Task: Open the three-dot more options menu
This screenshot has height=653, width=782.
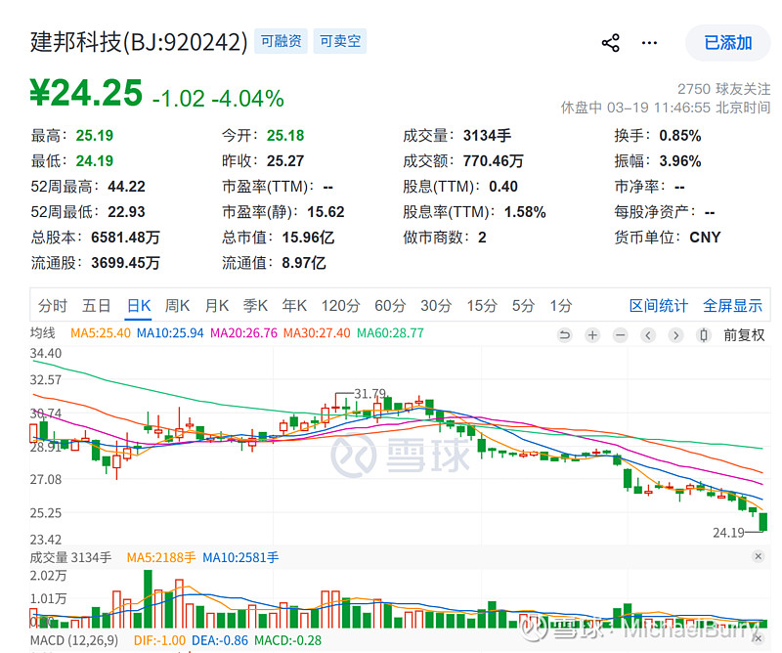Action: (x=649, y=43)
